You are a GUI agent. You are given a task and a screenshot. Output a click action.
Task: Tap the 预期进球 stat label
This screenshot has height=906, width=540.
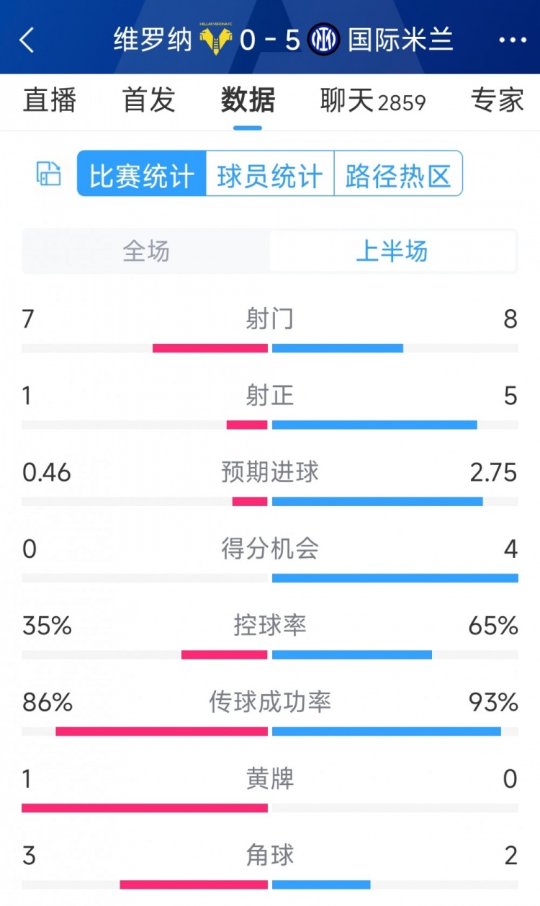point(270,472)
